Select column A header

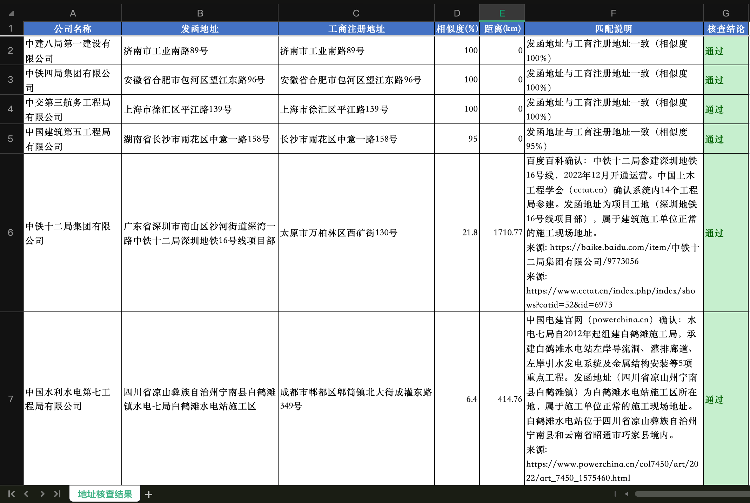(73, 13)
